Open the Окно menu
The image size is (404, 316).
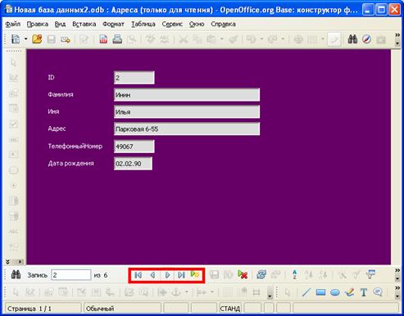(x=197, y=24)
